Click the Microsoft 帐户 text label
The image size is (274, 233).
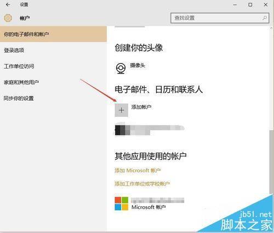pyautogui.click(x=149, y=207)
